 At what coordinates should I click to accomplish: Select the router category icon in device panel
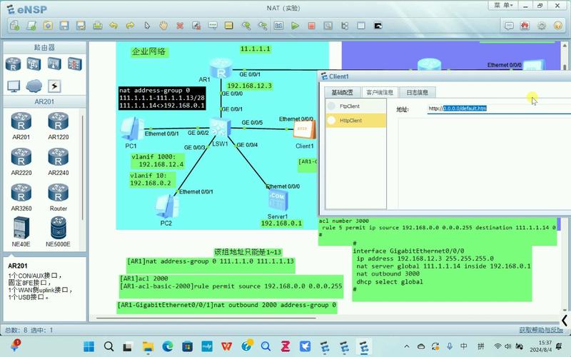coord(14,64)
